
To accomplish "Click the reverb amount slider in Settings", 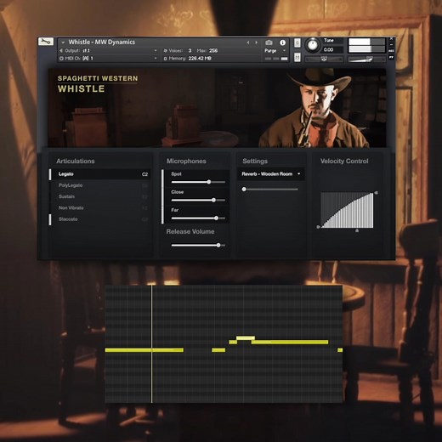I will (270, 189).
